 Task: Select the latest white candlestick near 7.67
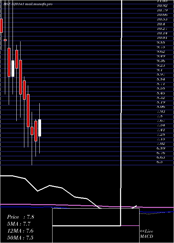coord(40,128)
